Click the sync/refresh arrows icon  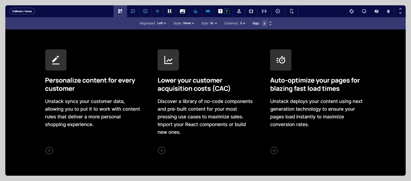(x=351, y=11)
